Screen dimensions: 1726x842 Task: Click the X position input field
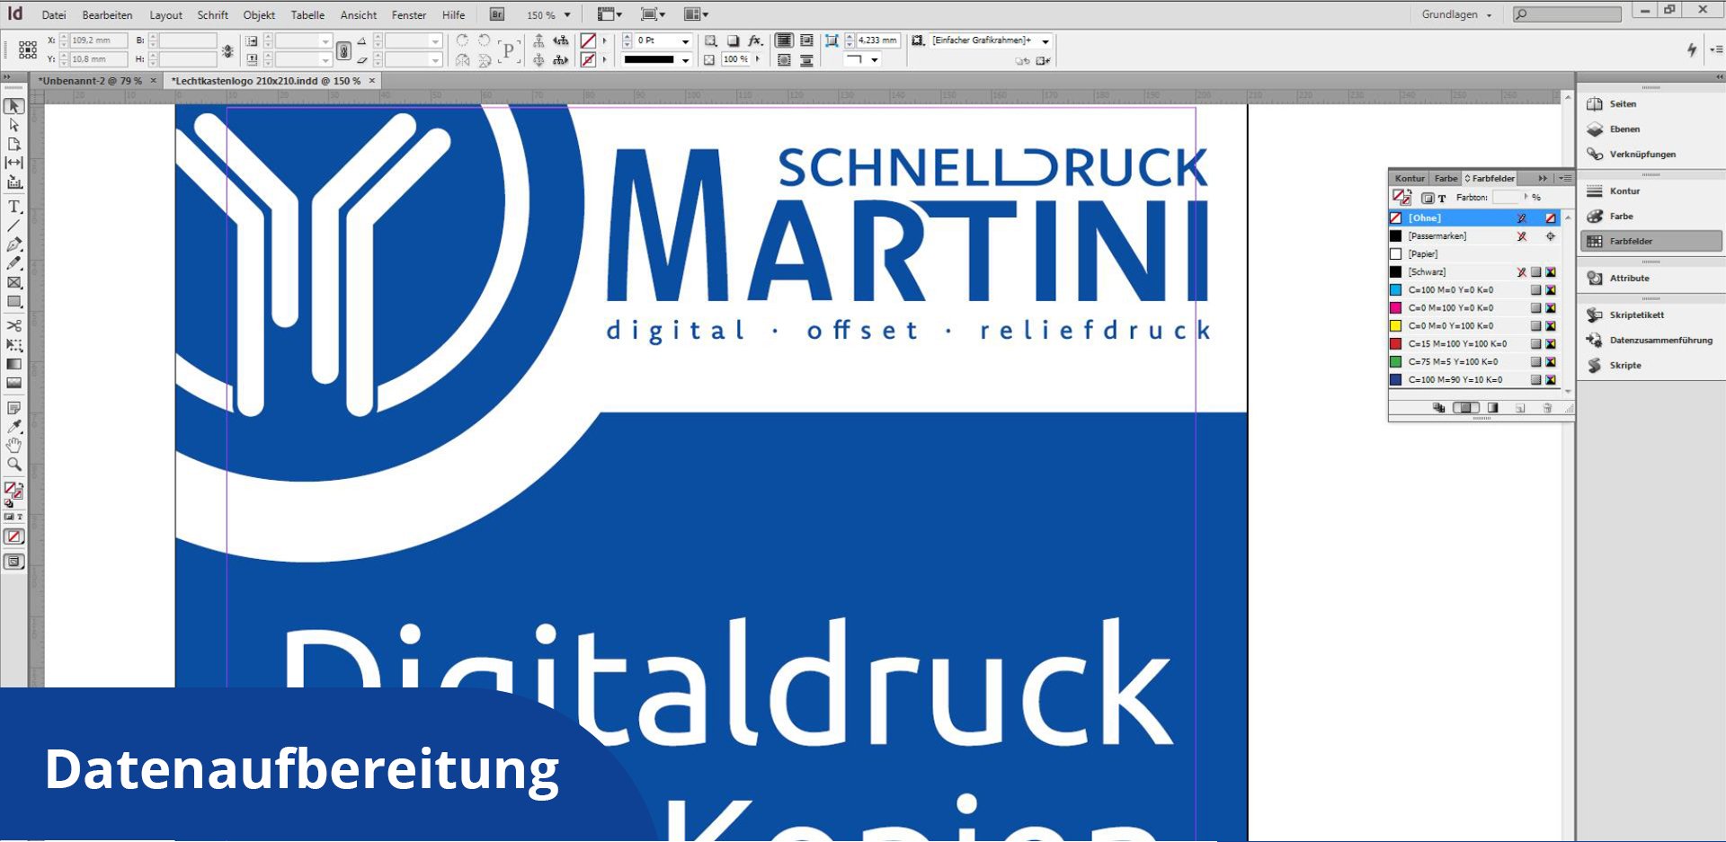97,40
